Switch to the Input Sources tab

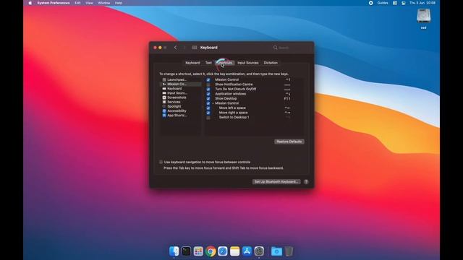point(247,63)
